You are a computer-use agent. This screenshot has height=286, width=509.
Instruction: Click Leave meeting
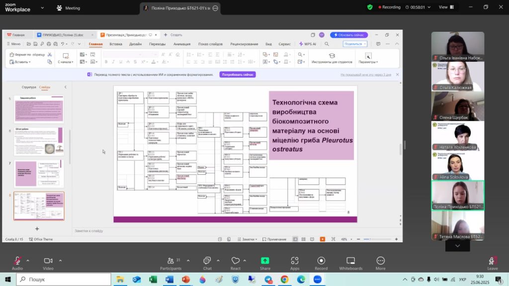492,263
